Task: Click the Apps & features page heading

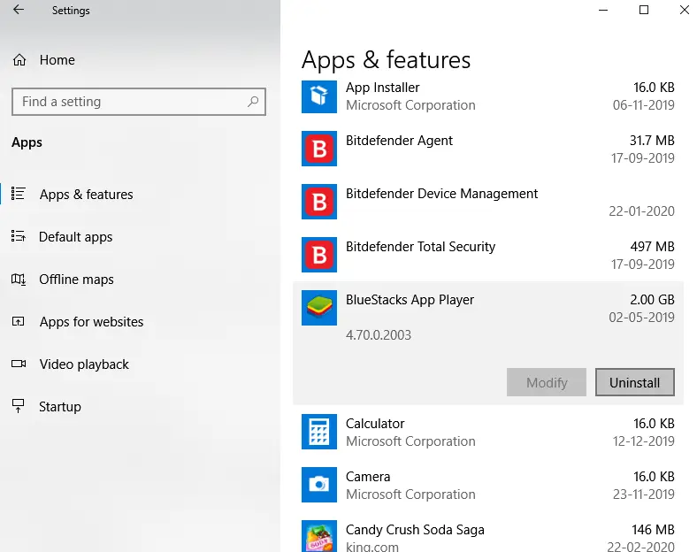Action: [x=386, y=59]
